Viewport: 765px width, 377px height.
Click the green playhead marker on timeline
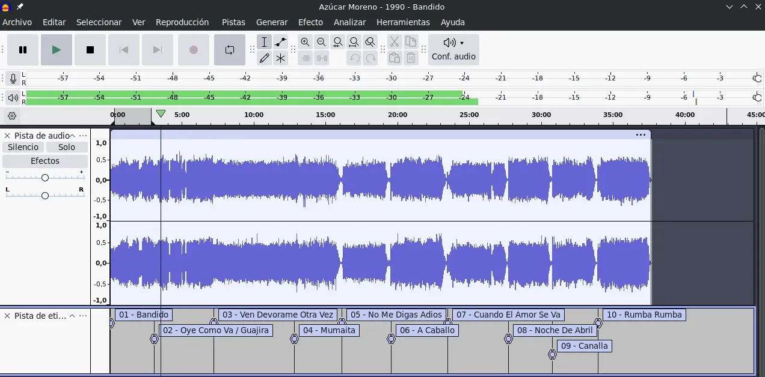pyautogui.click(x=161, y=114)
